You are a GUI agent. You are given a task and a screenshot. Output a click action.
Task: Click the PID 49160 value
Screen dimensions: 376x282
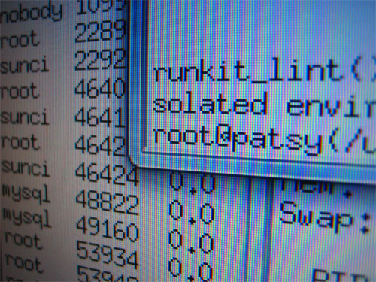(x=108, y=229)
